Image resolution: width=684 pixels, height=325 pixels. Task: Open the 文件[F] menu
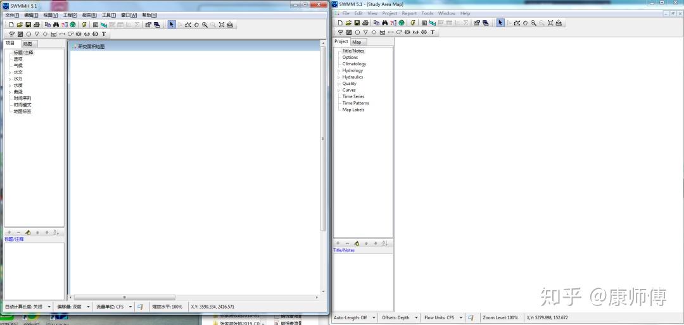click(12, 15)
